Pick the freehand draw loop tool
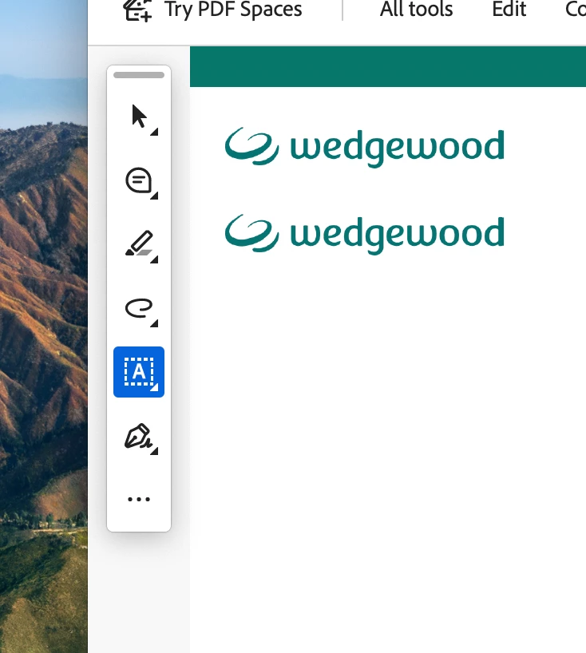 tap(139, 308)
